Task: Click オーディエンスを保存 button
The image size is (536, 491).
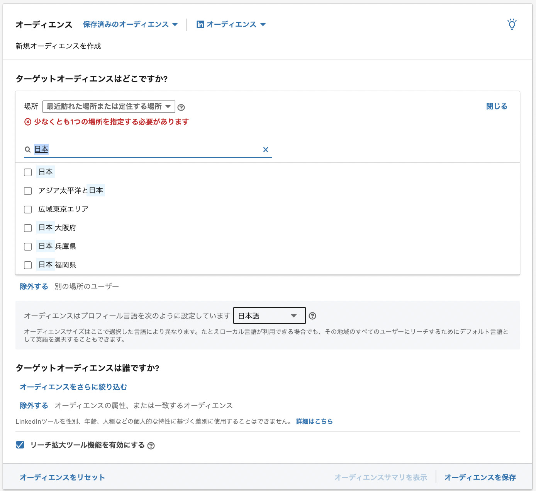Action: (x=480, y=477)
